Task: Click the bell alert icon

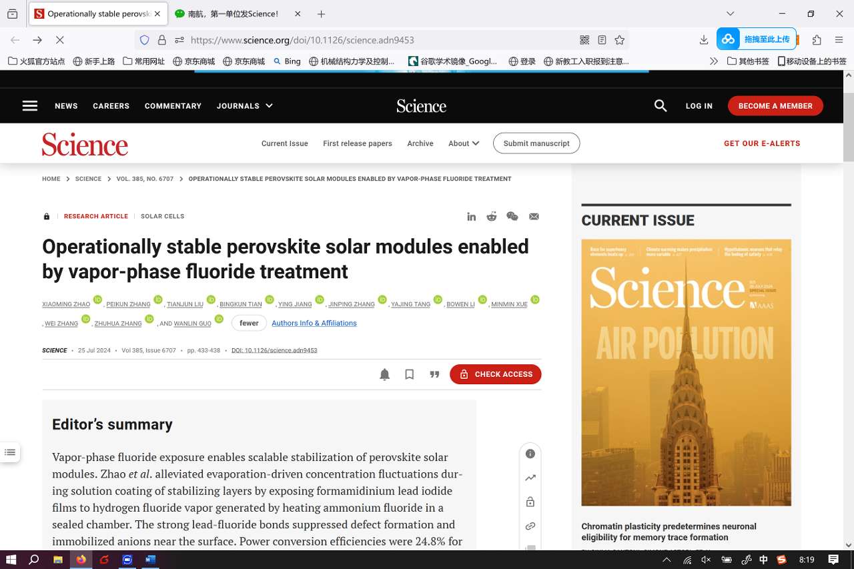Action: 384,374
